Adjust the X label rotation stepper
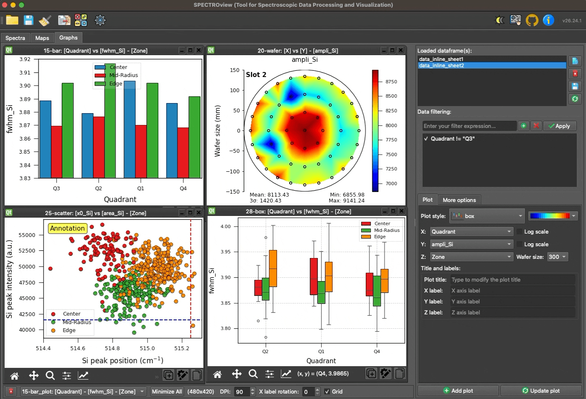Screen dimensions: 586x399 tap(317, 391)
